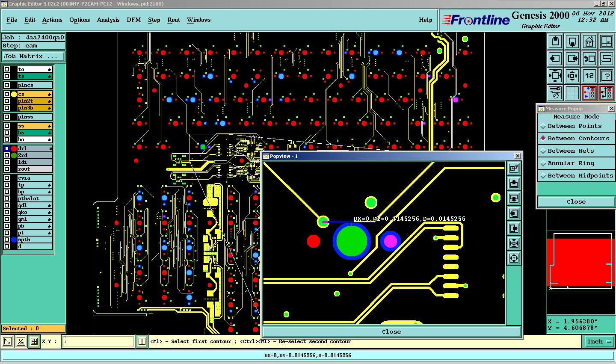The width and height of the screenshot is (616, 364).
Task: Click Close button in Measure Popup
Action: (x=576, y=202)
